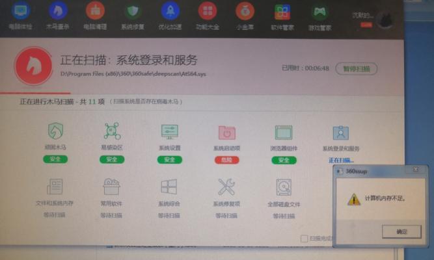Click the 安全 badge under 系统设置
Viewport: 434px width, 260px height.
[x=170, y=160]
